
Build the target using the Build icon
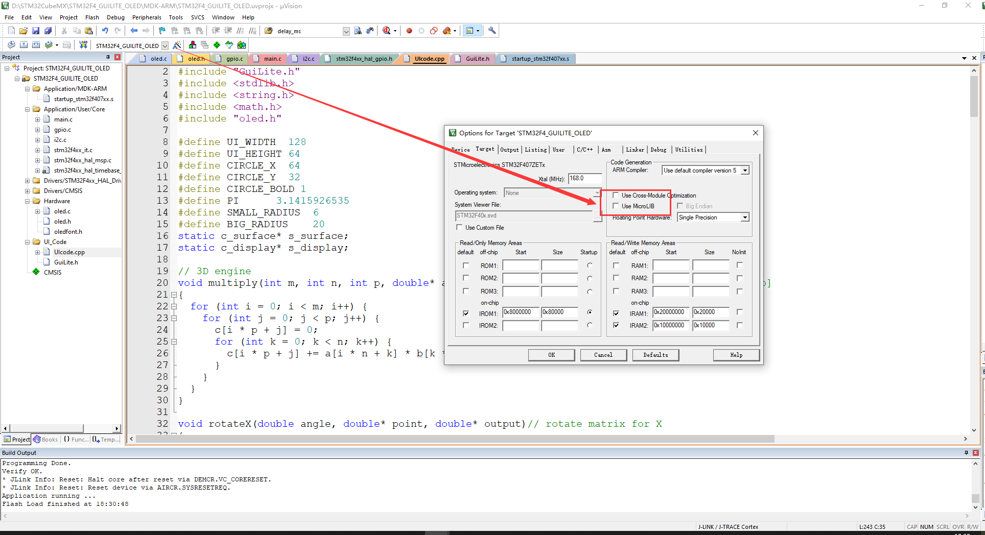coord(24,45)
